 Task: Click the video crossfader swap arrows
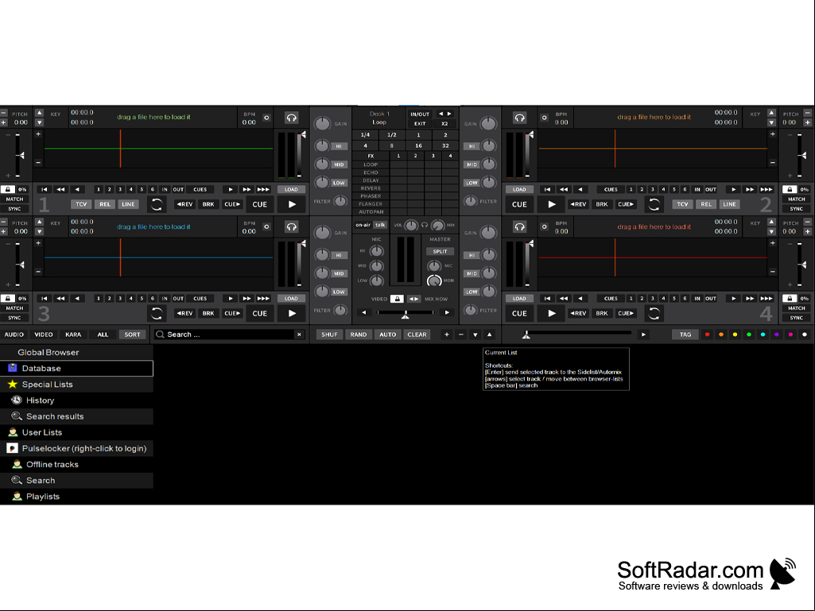(413, 299)
